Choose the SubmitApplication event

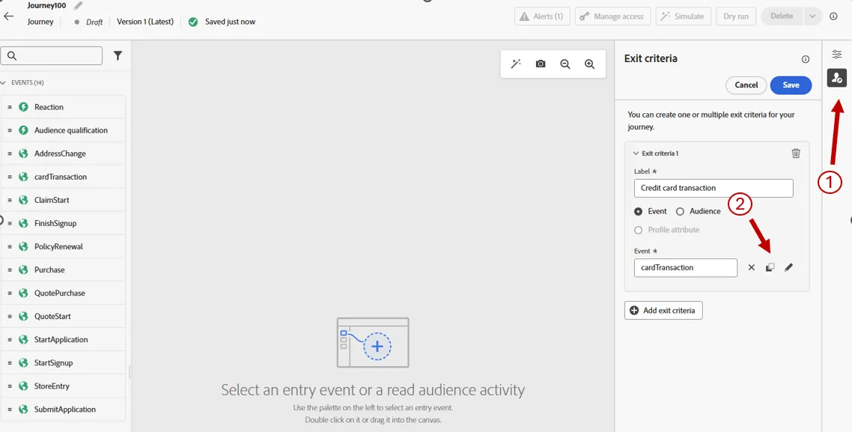64,410
